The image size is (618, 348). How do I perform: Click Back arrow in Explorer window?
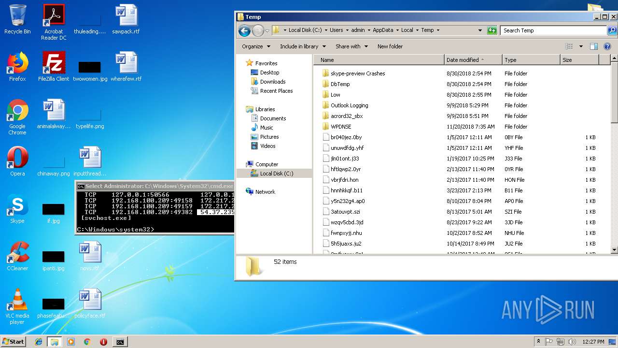244,30
